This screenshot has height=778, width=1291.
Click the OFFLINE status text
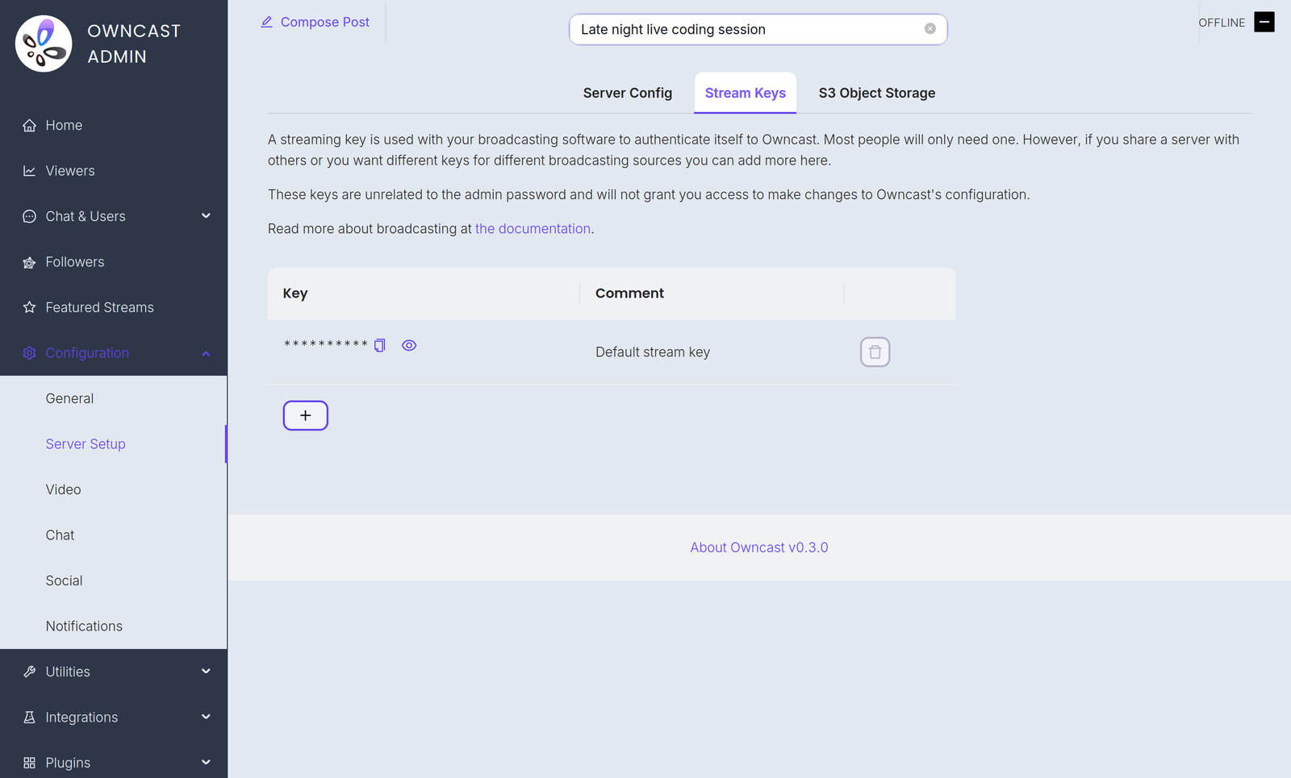click(1222, 23)
